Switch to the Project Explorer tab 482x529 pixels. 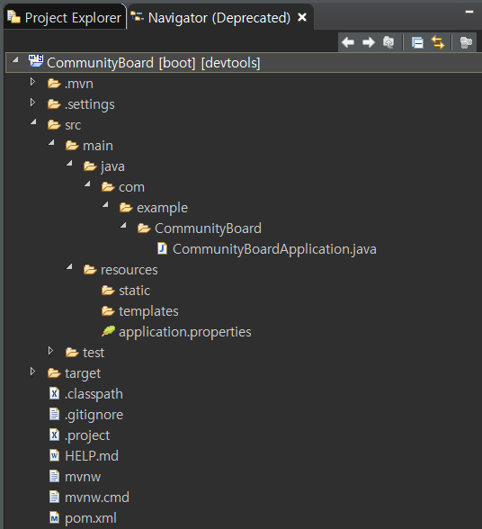[x=64, y=18]
